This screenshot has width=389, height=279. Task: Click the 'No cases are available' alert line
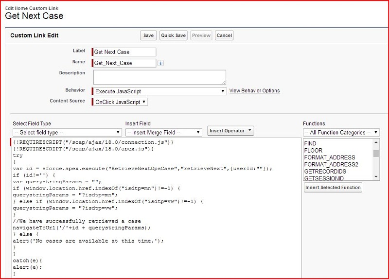pyautogui.click(x=88, y=241)
